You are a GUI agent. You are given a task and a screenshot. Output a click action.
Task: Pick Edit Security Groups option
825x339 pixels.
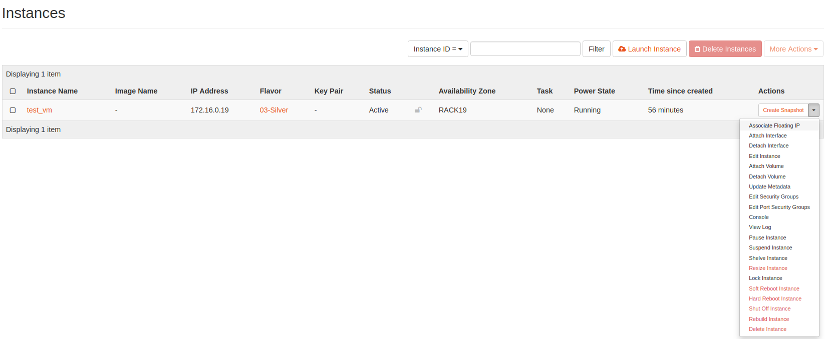pos(773,196)
